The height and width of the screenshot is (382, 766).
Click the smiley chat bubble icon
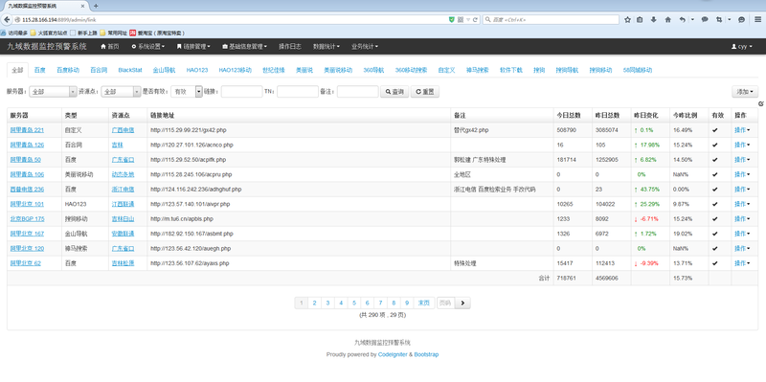point(741,19)
